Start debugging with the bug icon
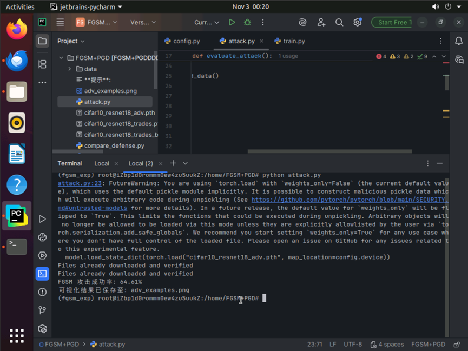Viewport: 468px width, 351px height. point(247,23)
